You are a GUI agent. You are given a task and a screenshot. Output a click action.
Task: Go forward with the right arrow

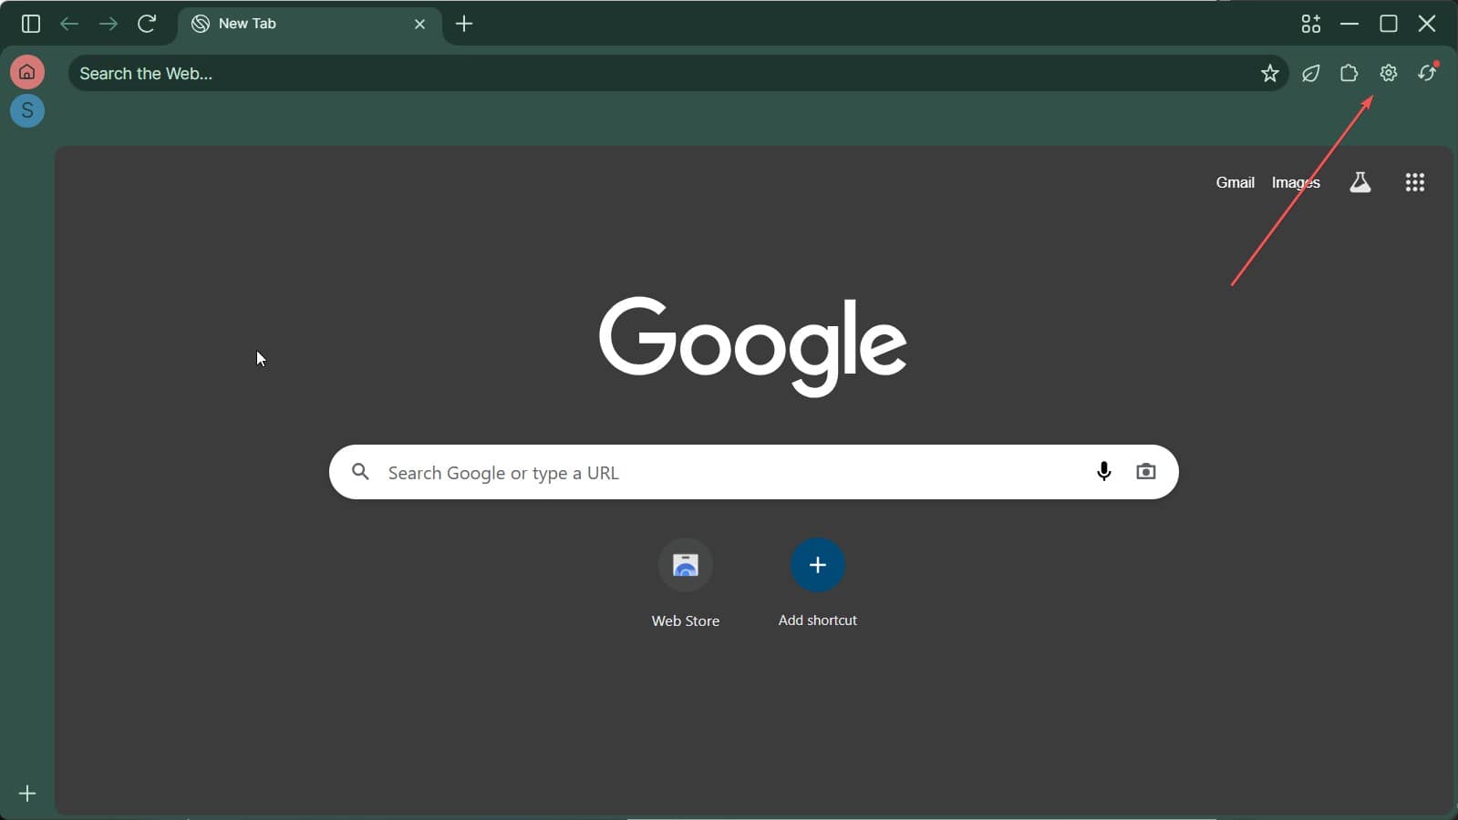[109, 24]
